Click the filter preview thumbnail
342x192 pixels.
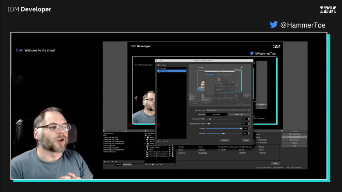tap(220, 85)
